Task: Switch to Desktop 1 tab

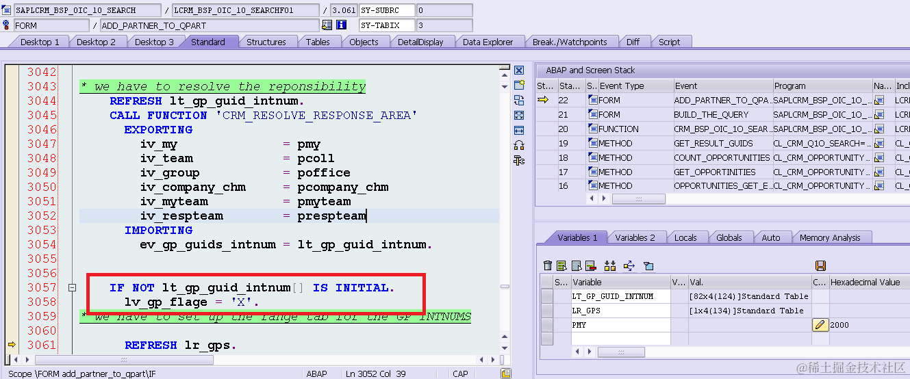Action: (40, 42)
